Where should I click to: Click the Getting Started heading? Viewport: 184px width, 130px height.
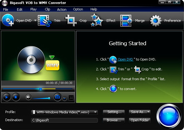coord(128,43)
